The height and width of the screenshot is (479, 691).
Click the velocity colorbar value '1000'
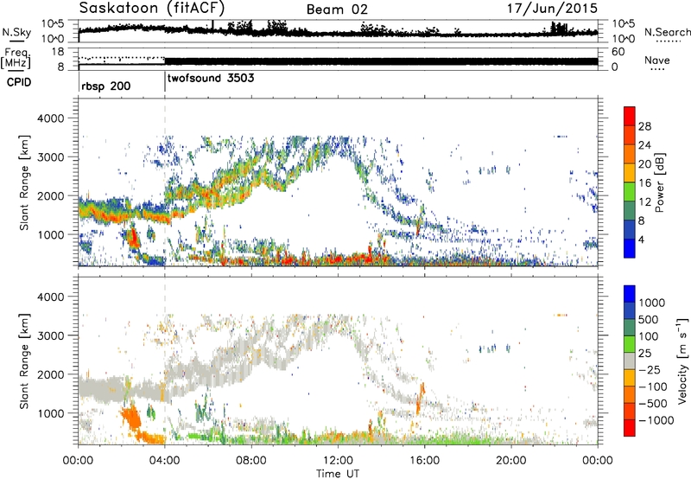point(651,303)
